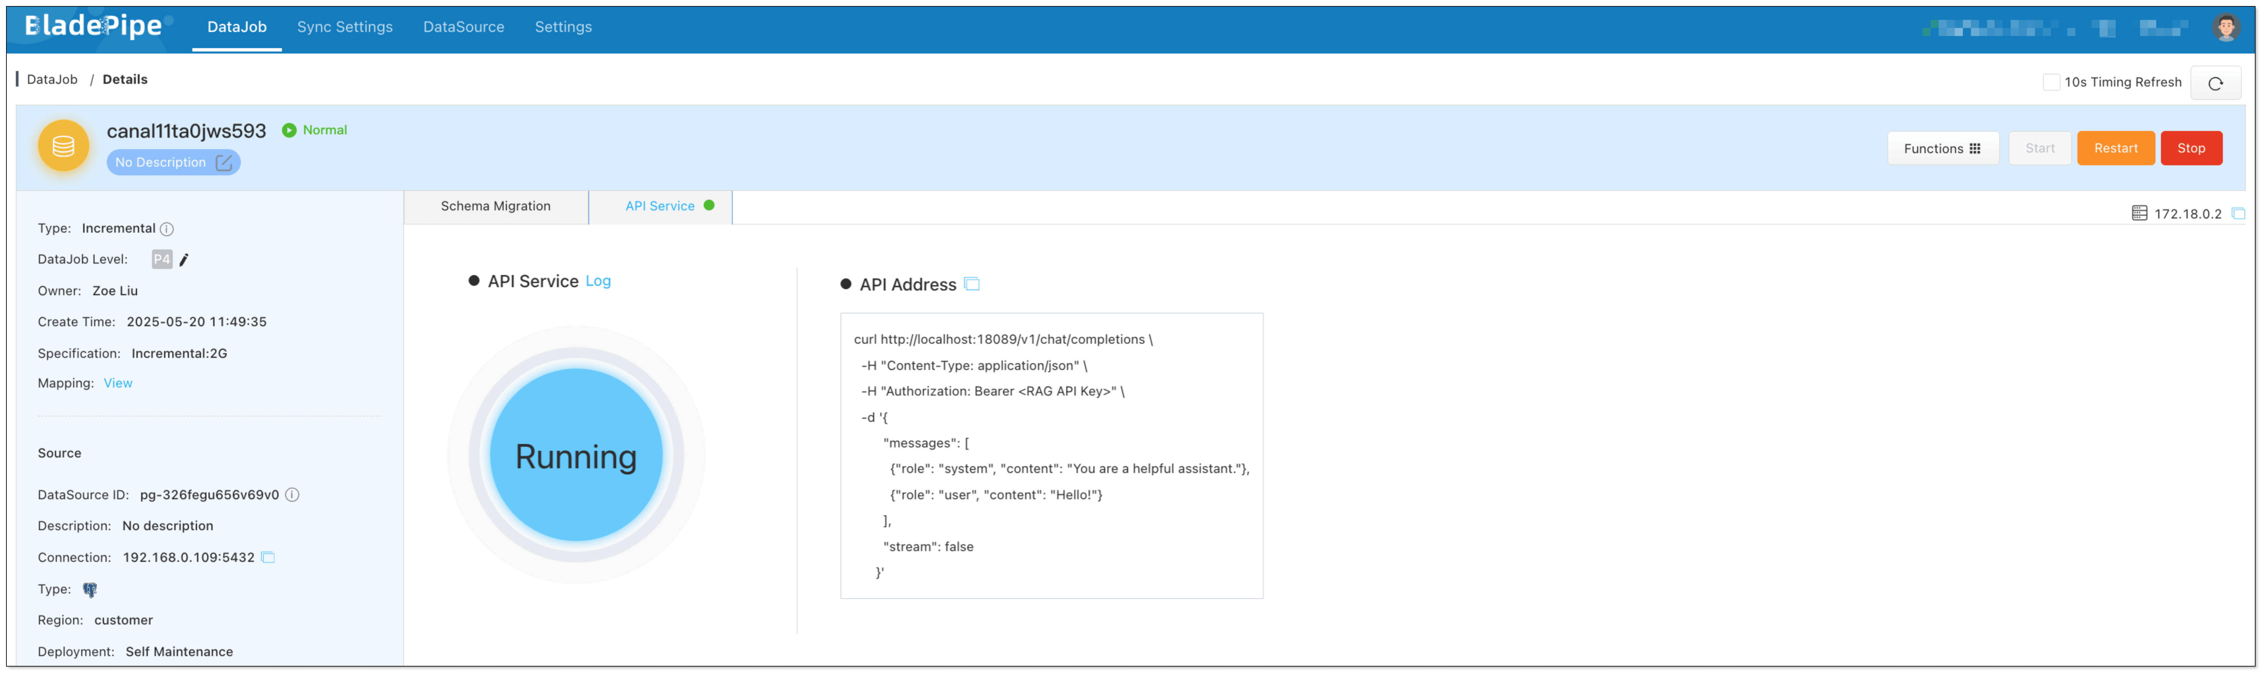Image resolution: width=2265 pixels, height=676 pixels.
Task: Edit DataJob Level with pencil icon
Action: coord(184,259)
